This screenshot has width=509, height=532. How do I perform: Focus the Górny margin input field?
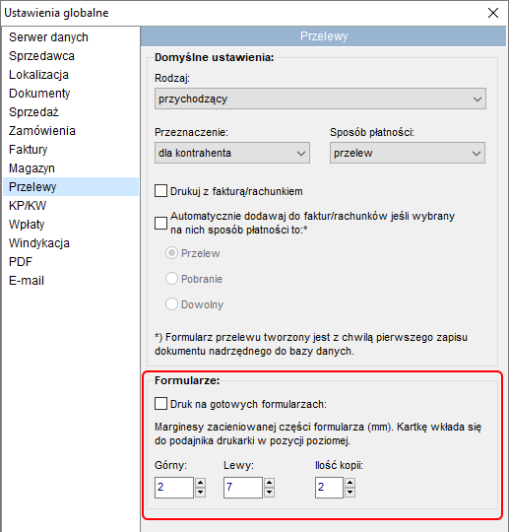[x=174, y=488]
